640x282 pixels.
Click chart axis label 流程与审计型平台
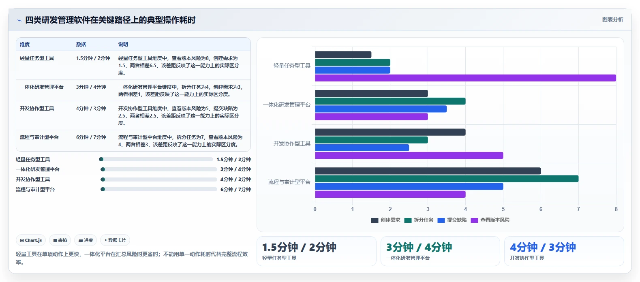289,182
